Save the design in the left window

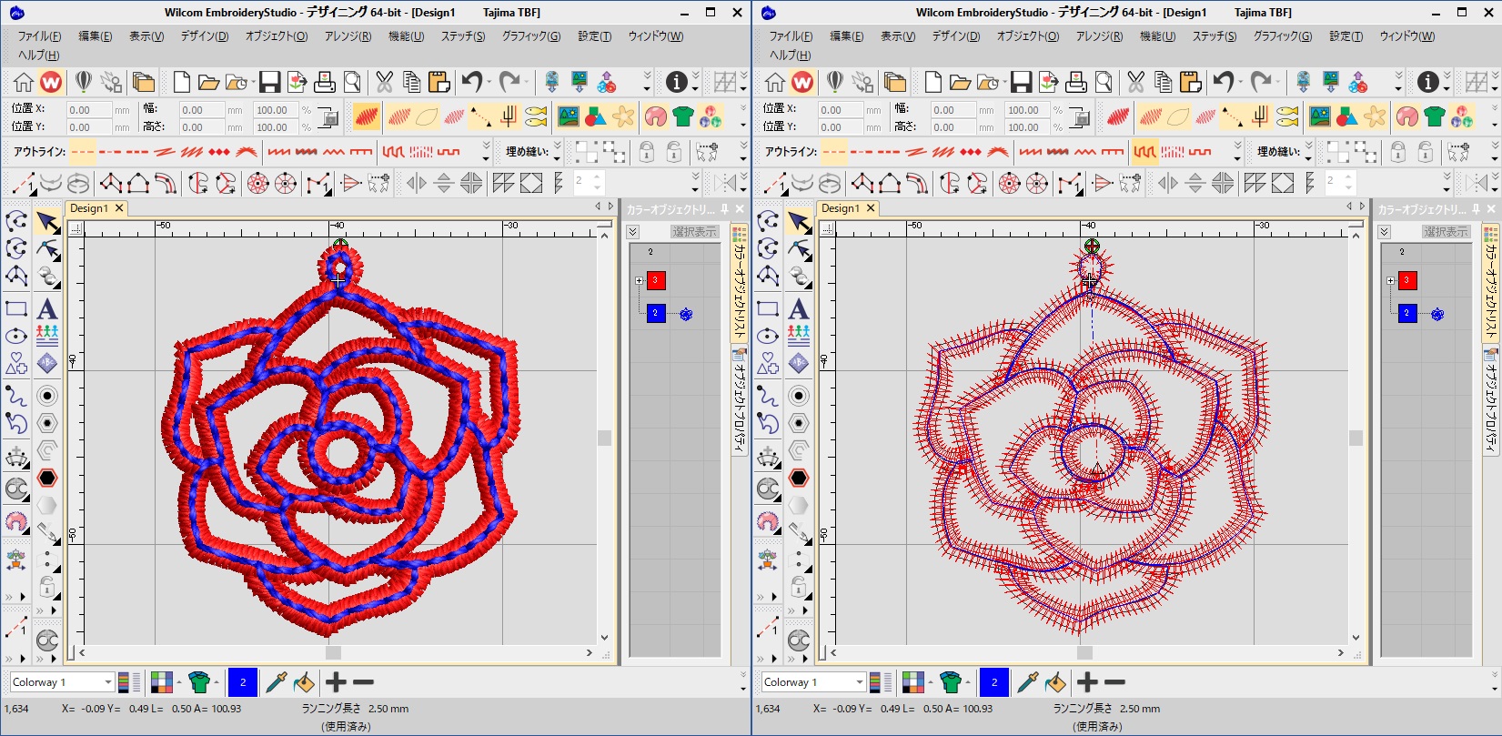269,83
